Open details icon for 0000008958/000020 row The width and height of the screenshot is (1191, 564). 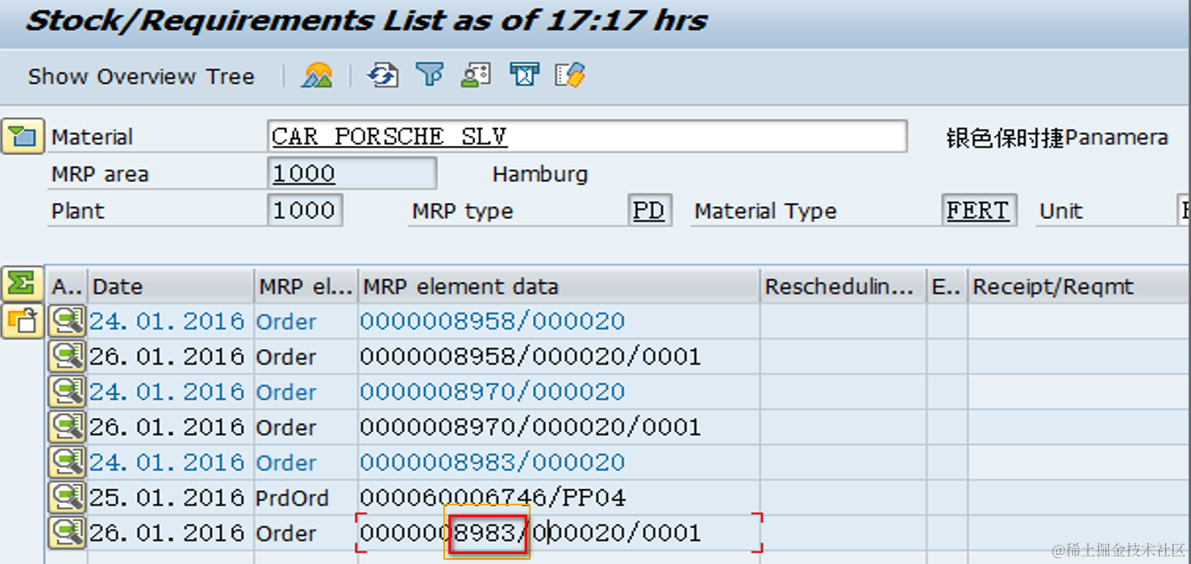[x=67, y=322]
